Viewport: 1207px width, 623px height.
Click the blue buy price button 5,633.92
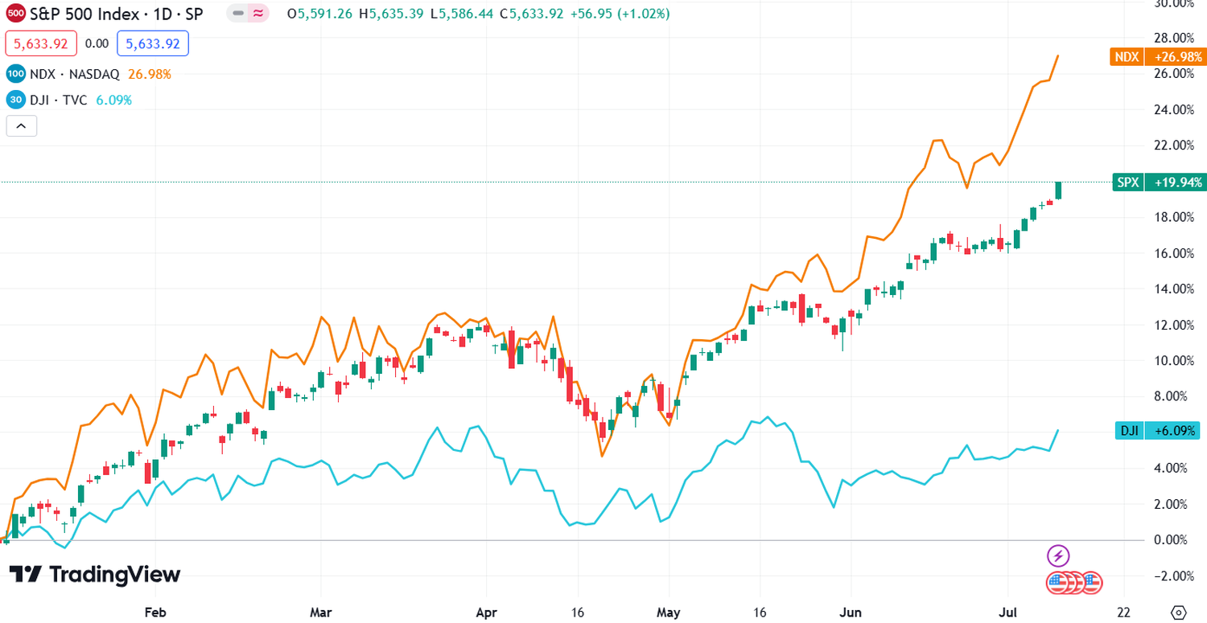pyautogui.click(x=153, y=43)
